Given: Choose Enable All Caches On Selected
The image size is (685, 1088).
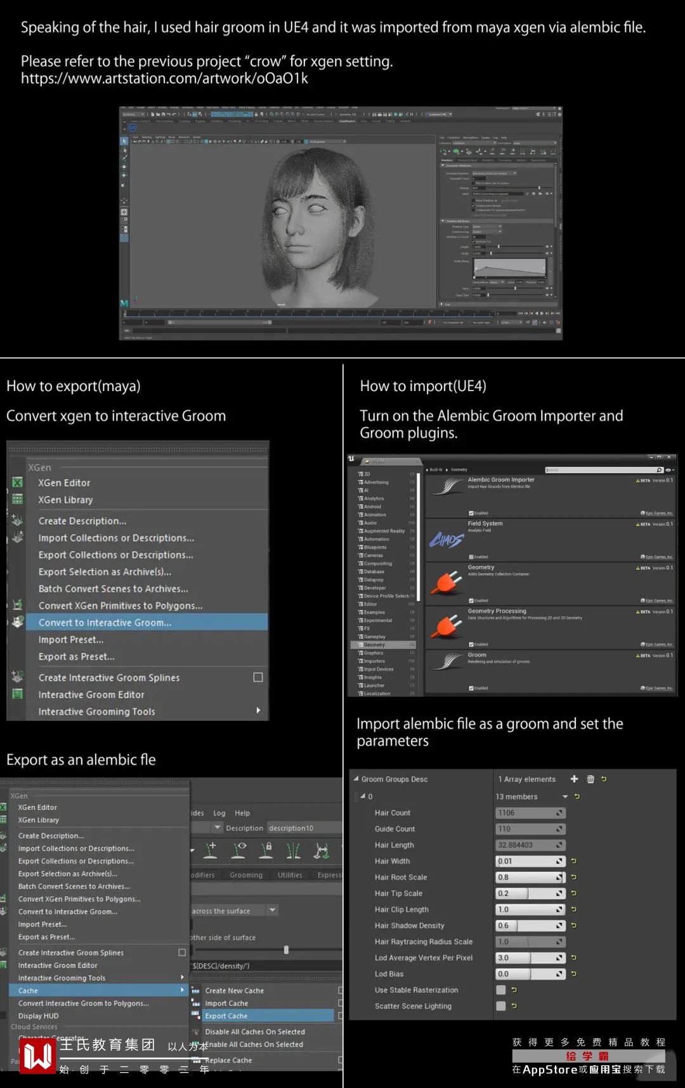Looking at the screenshot, I should (x=254, y=1044).
